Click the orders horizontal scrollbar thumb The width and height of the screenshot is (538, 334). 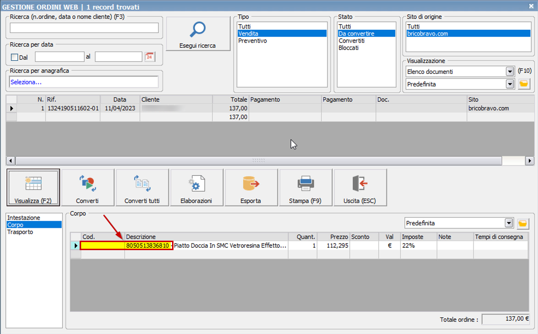tap(259, 161)
